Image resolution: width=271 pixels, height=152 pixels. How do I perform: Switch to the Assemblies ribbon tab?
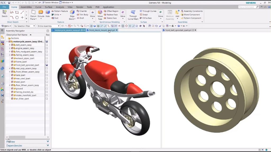click(26, 7)
